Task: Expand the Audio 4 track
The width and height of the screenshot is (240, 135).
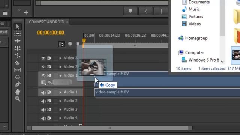Action: point(60,118)
